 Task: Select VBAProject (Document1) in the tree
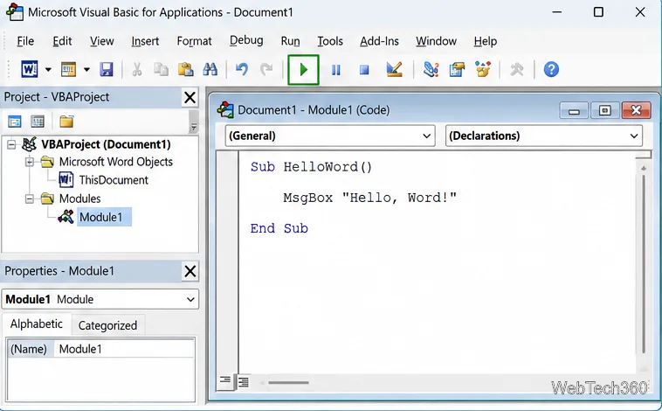coord(106,144)
